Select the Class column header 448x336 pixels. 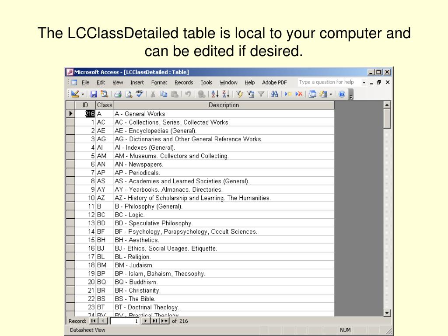(105, 105)
